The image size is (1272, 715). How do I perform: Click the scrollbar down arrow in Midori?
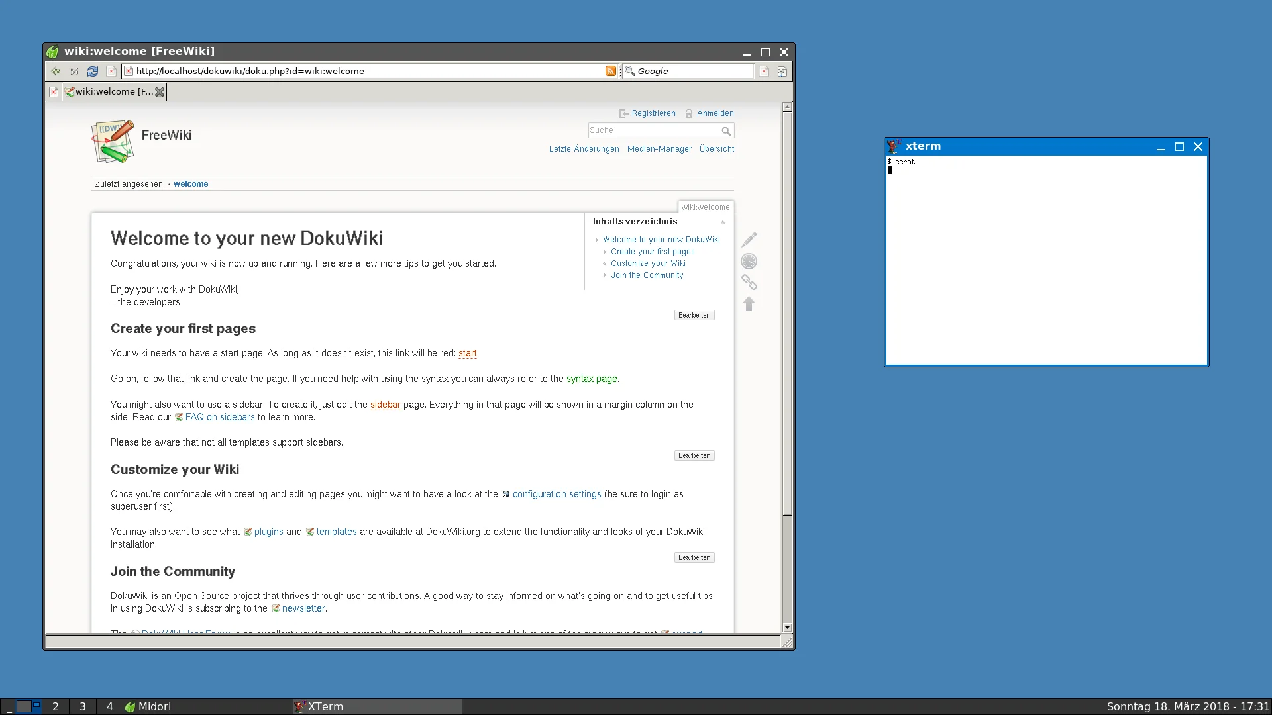click(787, 627)
